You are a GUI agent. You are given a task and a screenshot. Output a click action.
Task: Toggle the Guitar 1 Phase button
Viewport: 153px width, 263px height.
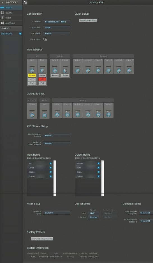pyautogui.click(x=55, y=75)
